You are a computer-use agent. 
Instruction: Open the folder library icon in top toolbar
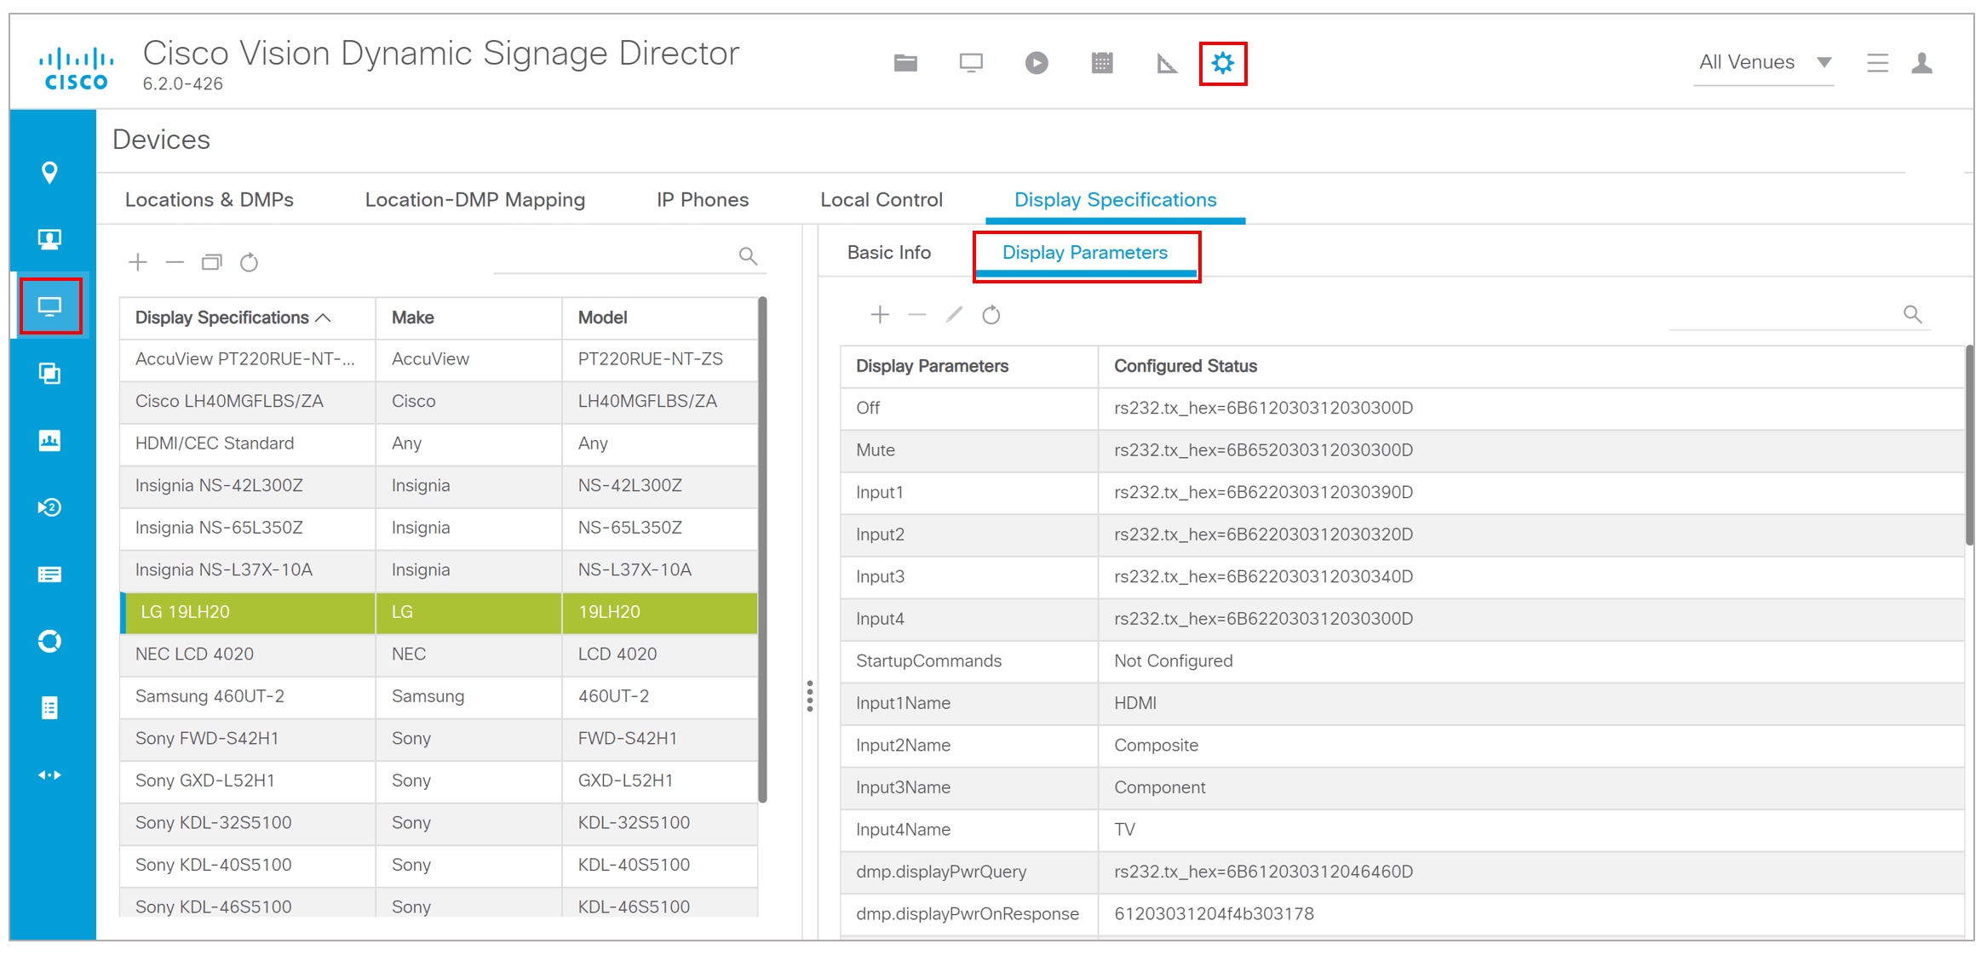[x=905, y=63]
